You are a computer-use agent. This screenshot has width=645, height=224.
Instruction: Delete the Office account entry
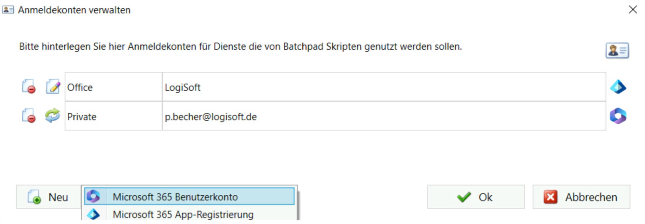coord(29,87)
